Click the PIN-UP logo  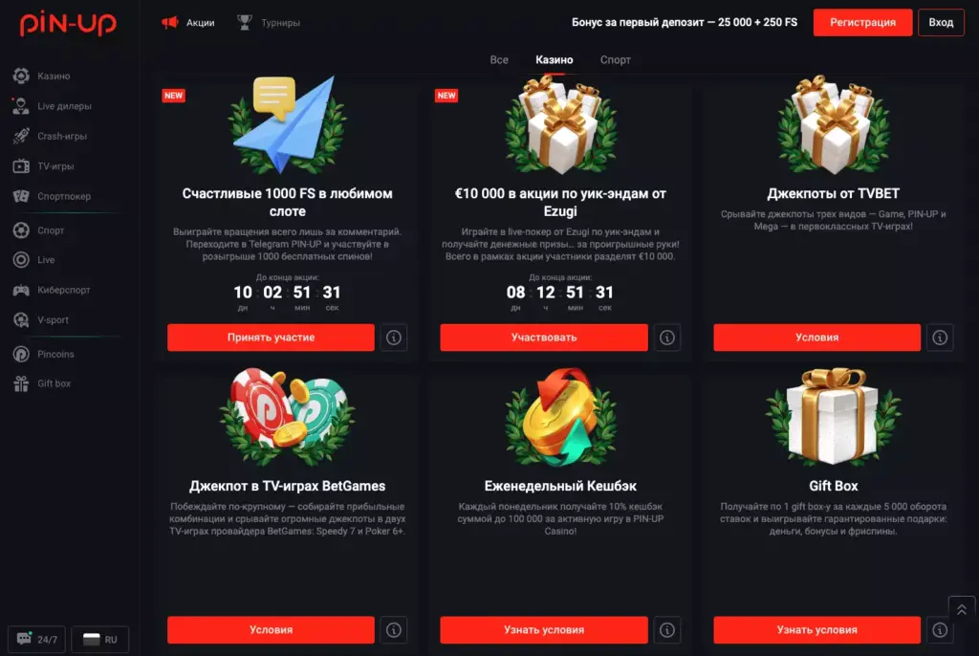(x=68, y=23)
